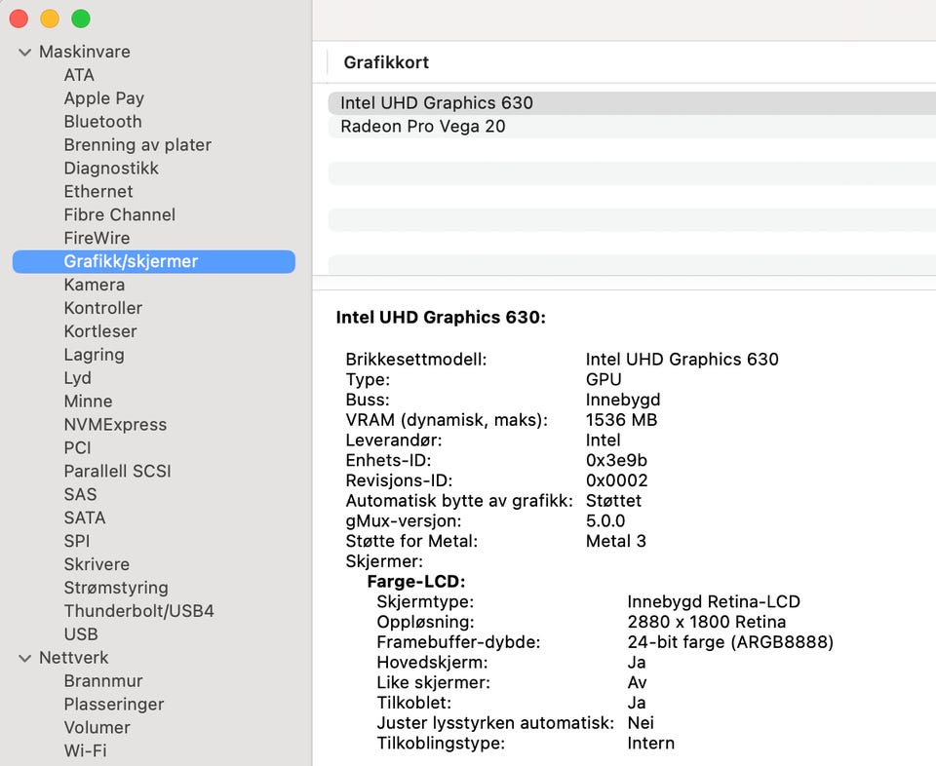Click the Buss value Innebygd
Screen dimensions: 936x766
click(x=623, y=401)
